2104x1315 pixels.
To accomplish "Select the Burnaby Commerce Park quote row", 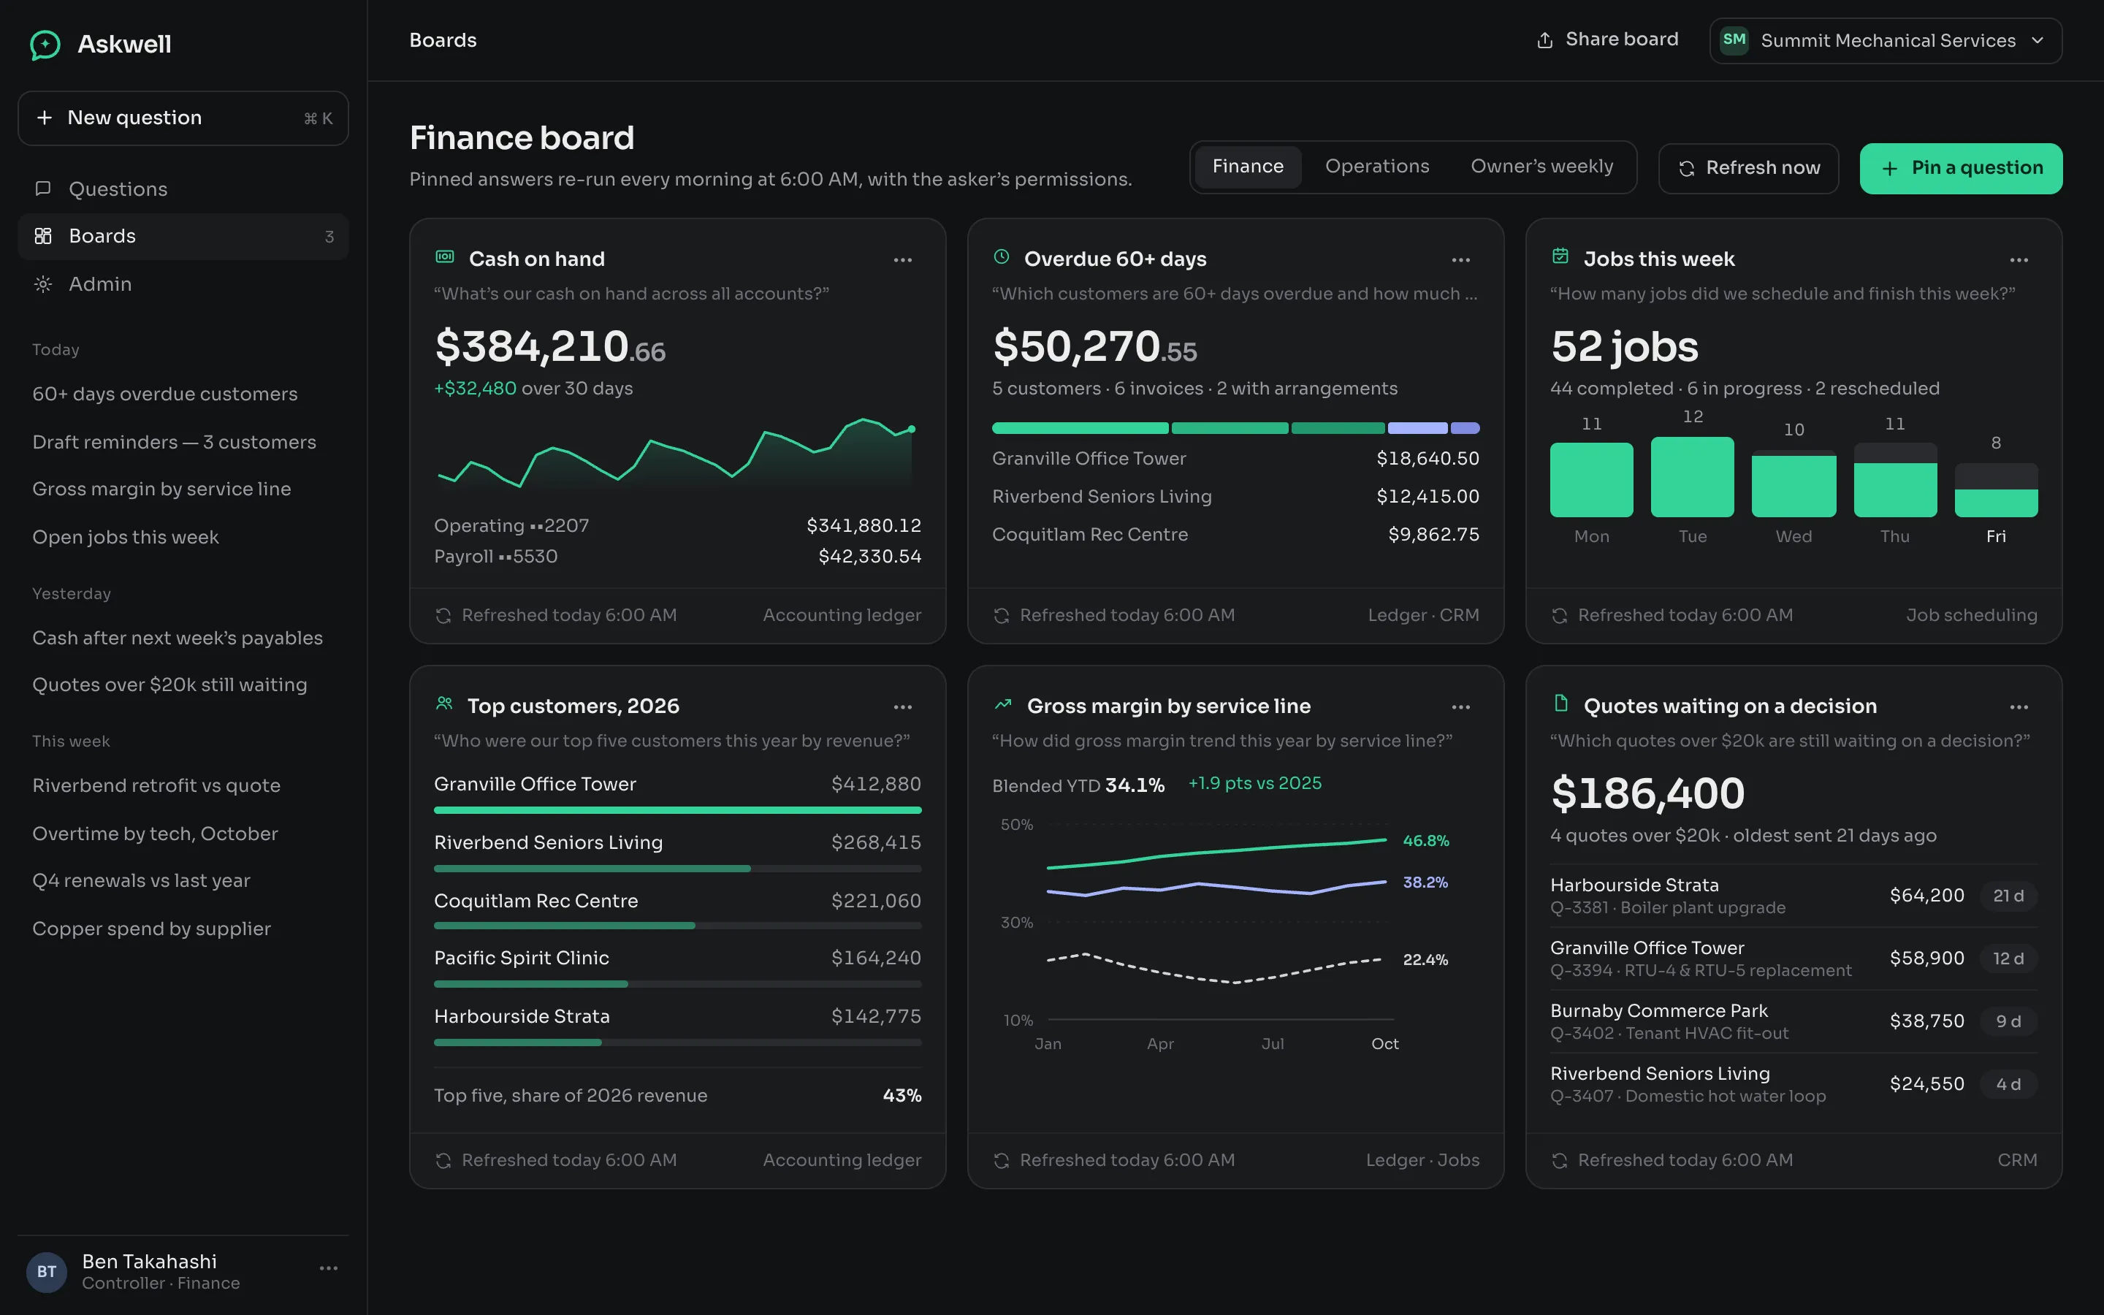I will point(1794,1022).
